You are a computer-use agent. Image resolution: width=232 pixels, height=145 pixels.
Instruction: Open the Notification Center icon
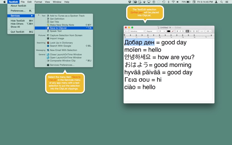point(226,2)
